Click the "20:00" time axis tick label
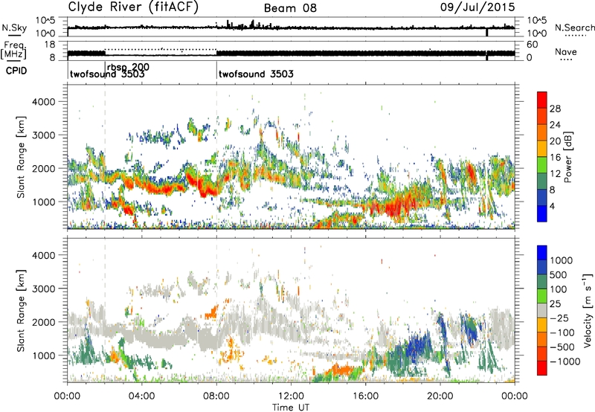 tap(440, 396)
